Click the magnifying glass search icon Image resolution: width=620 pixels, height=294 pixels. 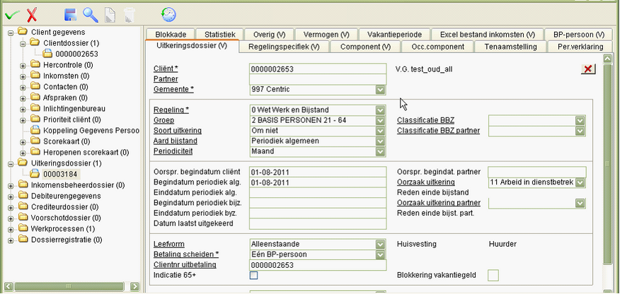pos(91,15)
